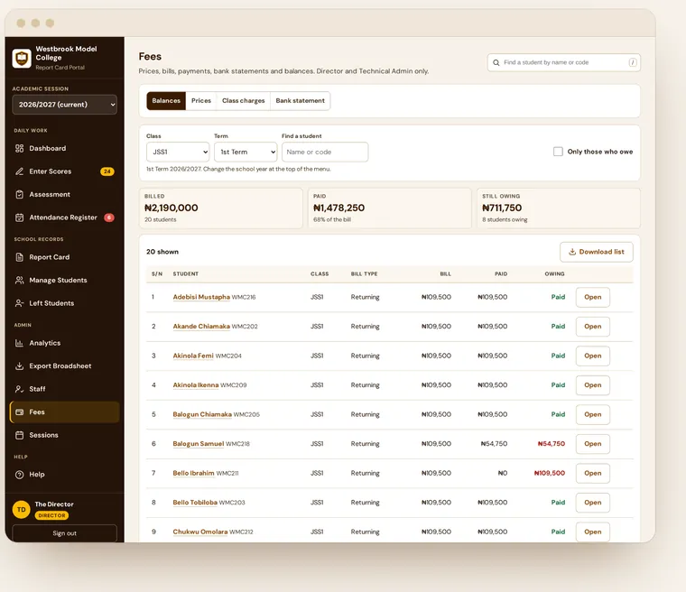Click the STUDENT column header
Screen dimensions: 686x592
[186, 274]
